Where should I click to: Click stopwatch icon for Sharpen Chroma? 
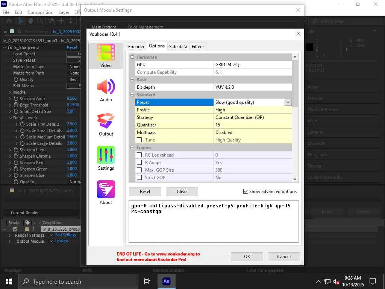pyautogui.click(x=16, y=156)
